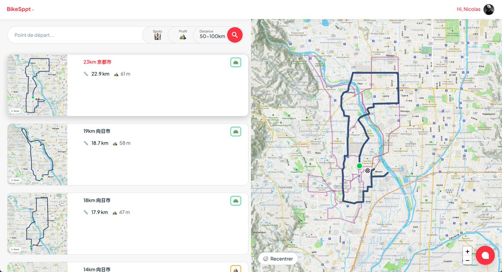Reset the 18km thumbnail map
502x272 pixels.
pyautogui.click(x=15, y=249)
